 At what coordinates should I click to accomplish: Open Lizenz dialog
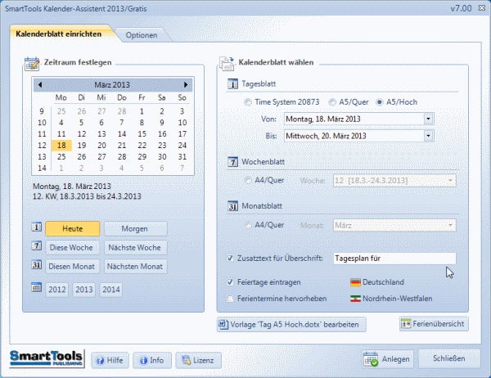pyautogui.click(x=199, y=361)
